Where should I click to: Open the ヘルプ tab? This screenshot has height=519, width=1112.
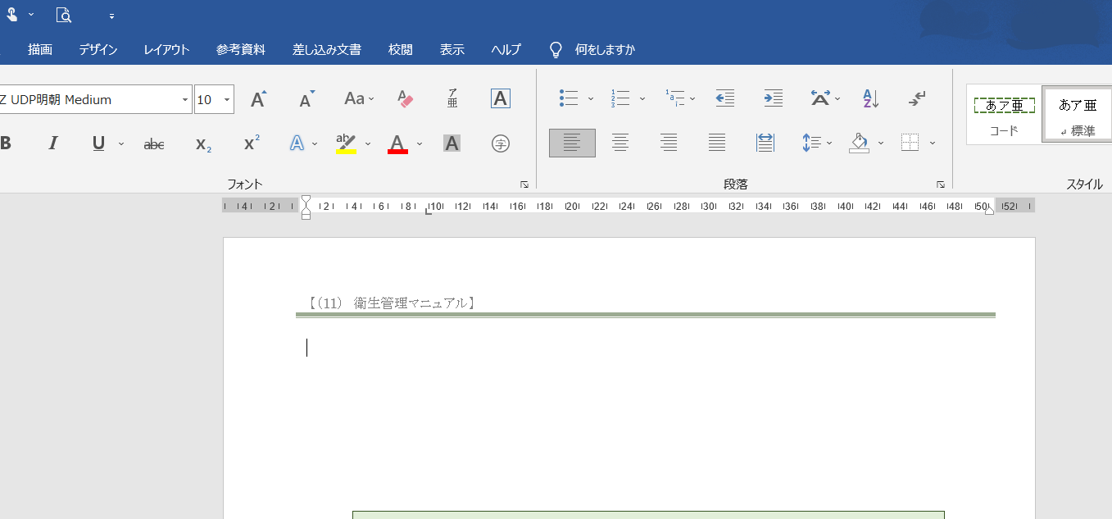tap(506, 49)
